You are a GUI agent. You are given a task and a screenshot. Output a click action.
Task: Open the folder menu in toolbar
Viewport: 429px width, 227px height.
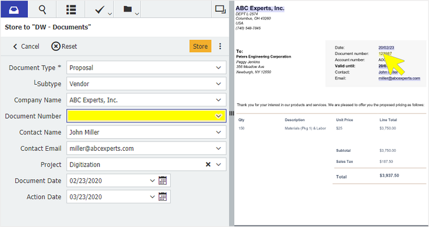(x=129, y=9)
